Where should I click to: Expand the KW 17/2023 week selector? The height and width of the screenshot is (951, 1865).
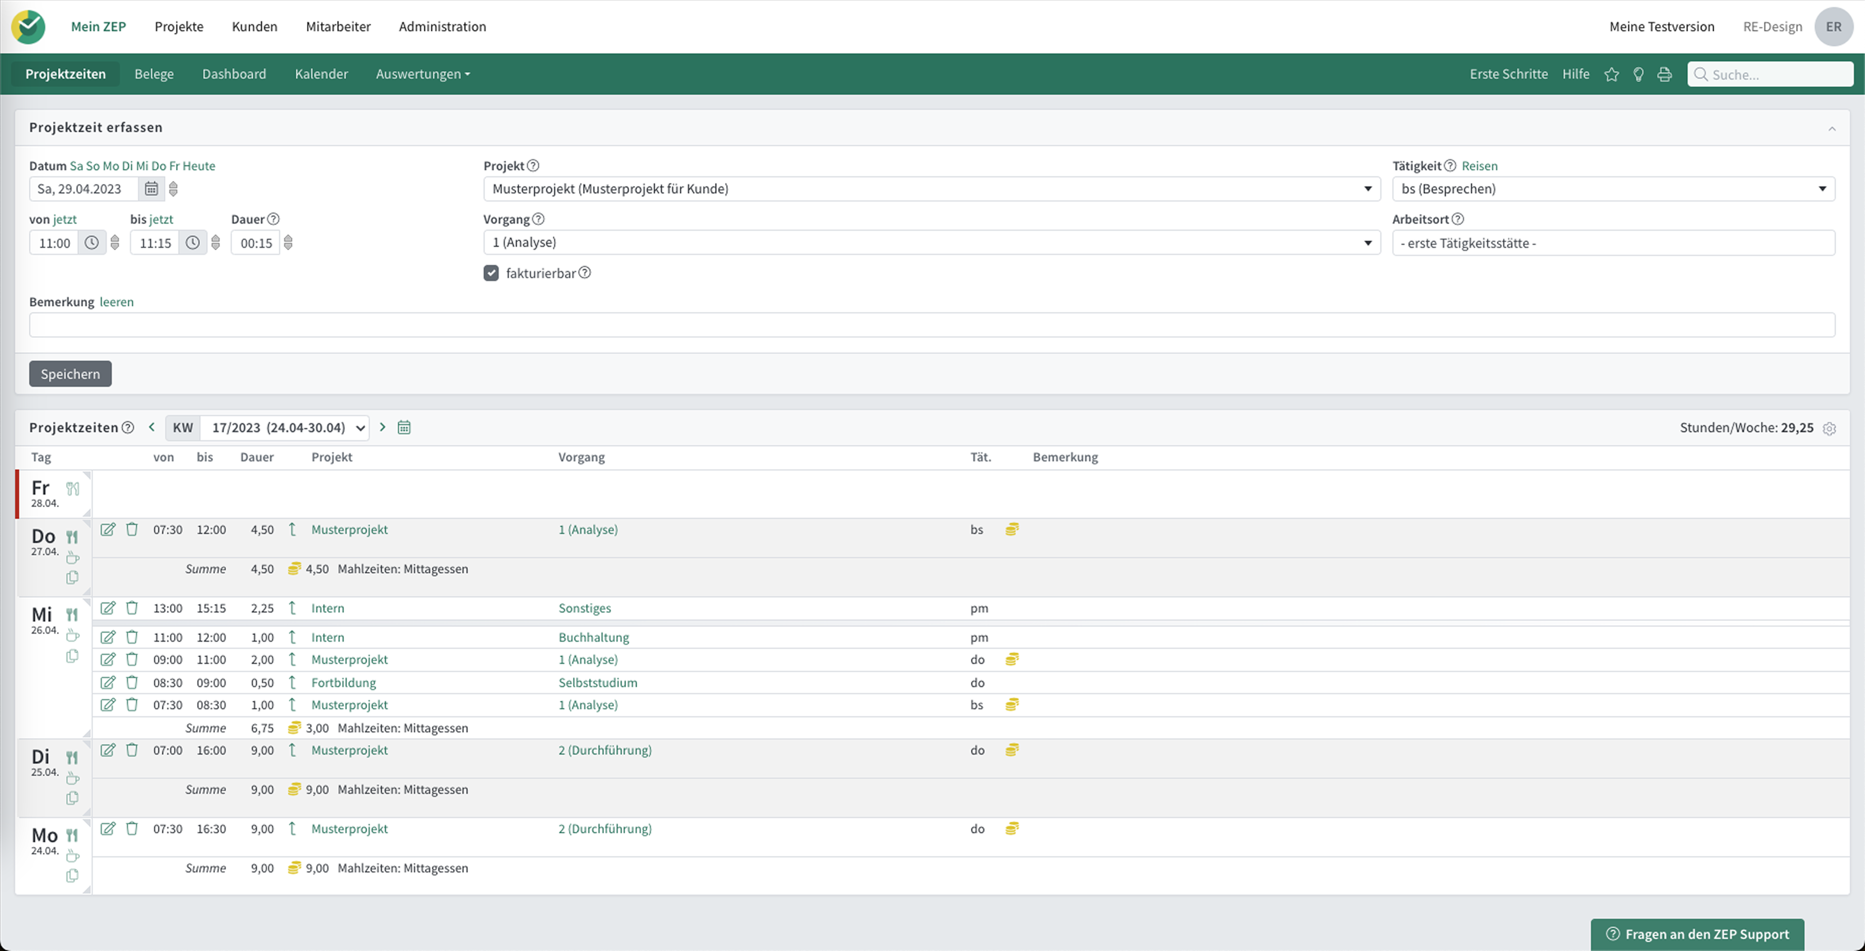point(285,428)
